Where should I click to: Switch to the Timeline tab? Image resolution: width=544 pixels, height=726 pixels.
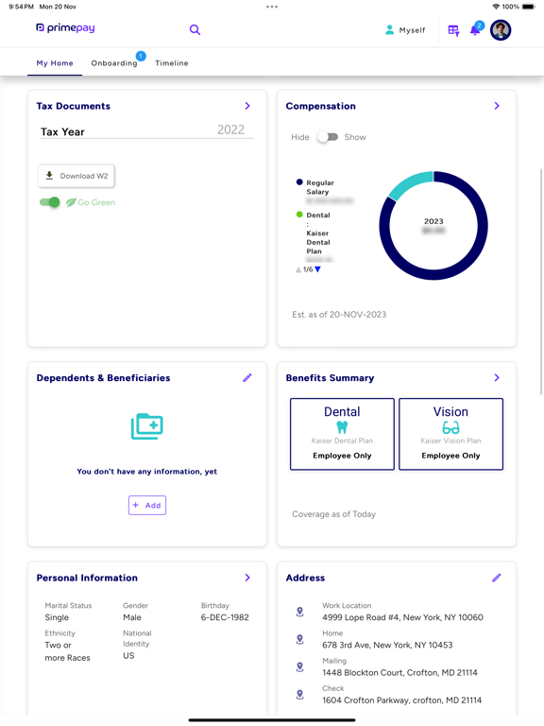pyautogui.click(x=172, y=63)
